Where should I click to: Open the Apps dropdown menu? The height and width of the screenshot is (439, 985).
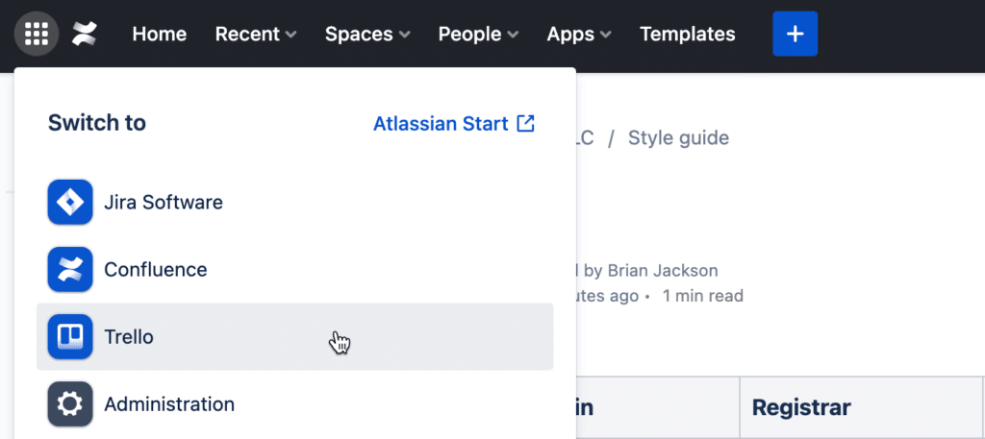[579, 34]
